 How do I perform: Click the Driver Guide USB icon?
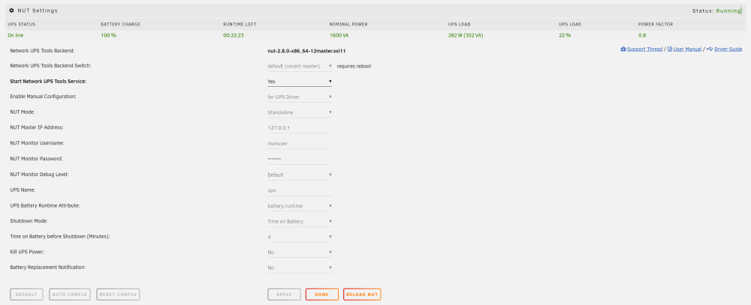coord(710,49)
